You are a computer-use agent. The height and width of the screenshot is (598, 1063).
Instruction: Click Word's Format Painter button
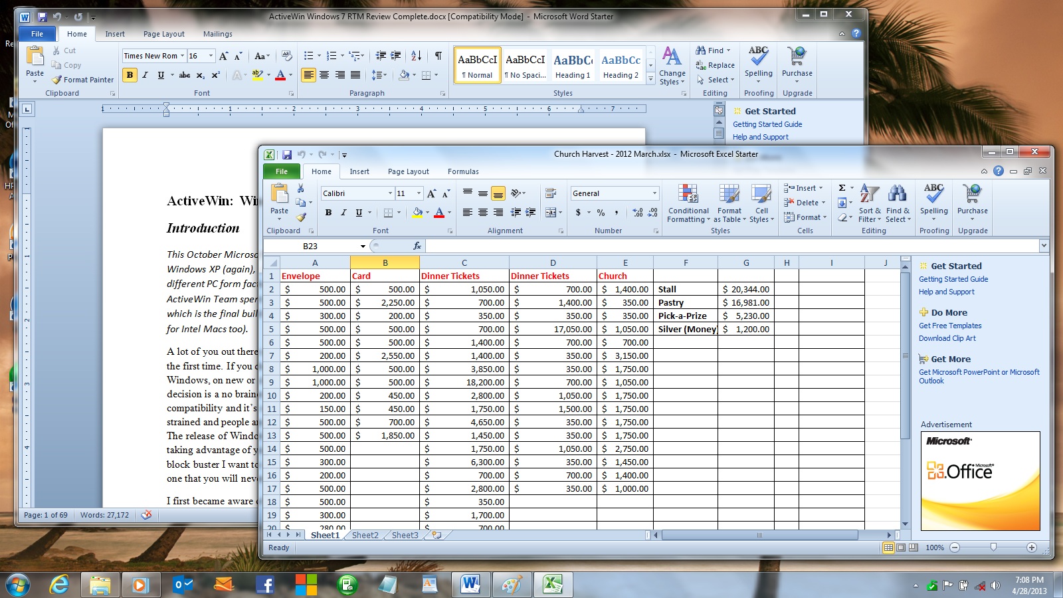83,80
